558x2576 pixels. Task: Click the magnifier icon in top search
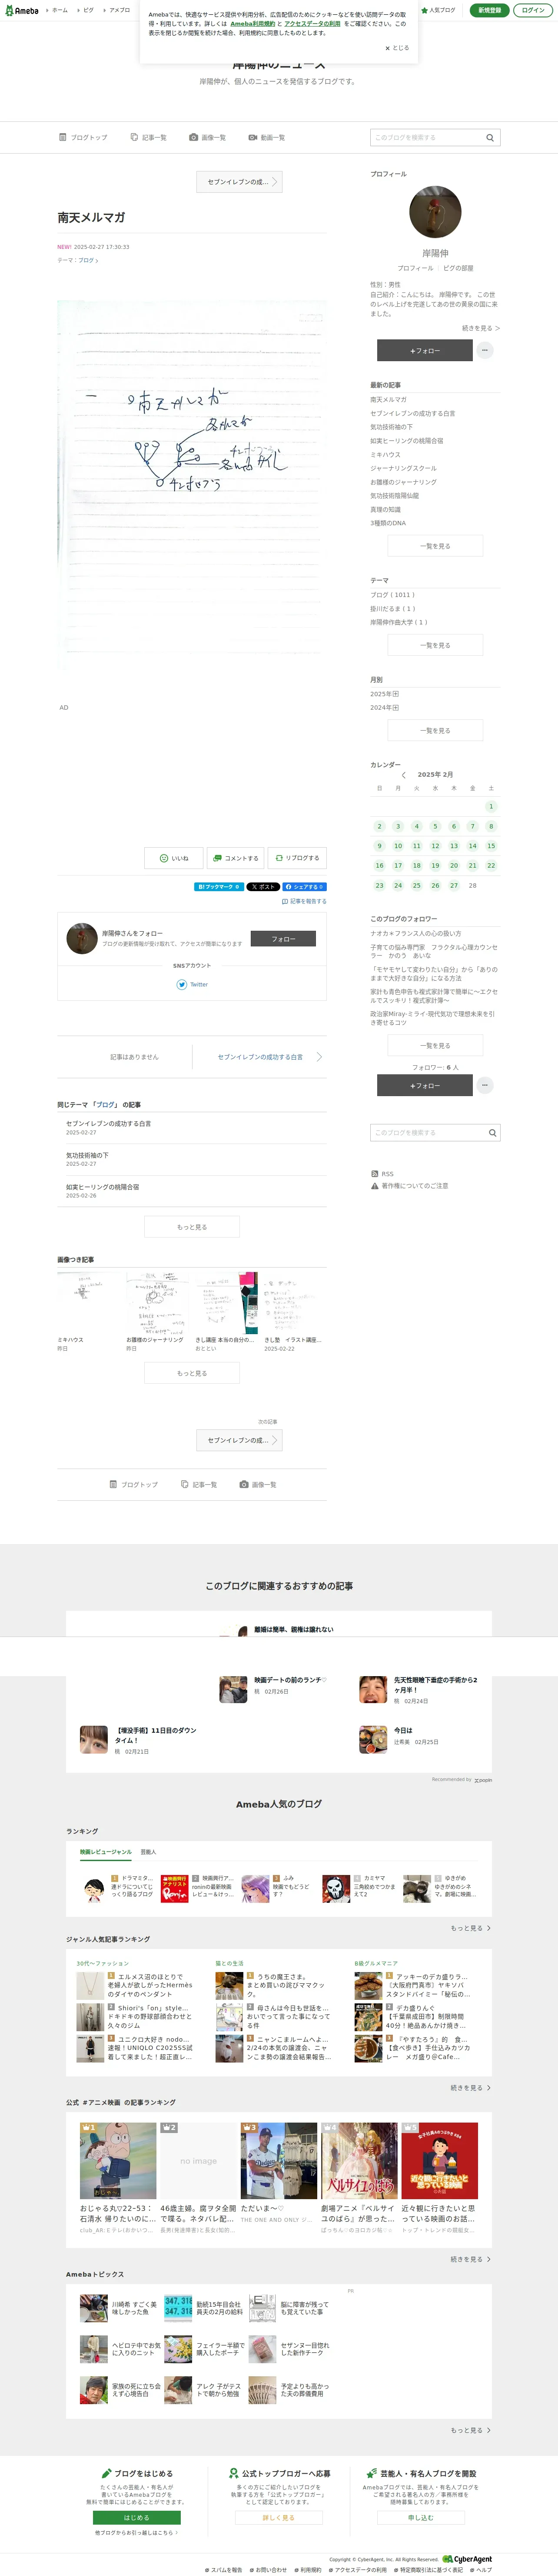(x=490, y=137)
